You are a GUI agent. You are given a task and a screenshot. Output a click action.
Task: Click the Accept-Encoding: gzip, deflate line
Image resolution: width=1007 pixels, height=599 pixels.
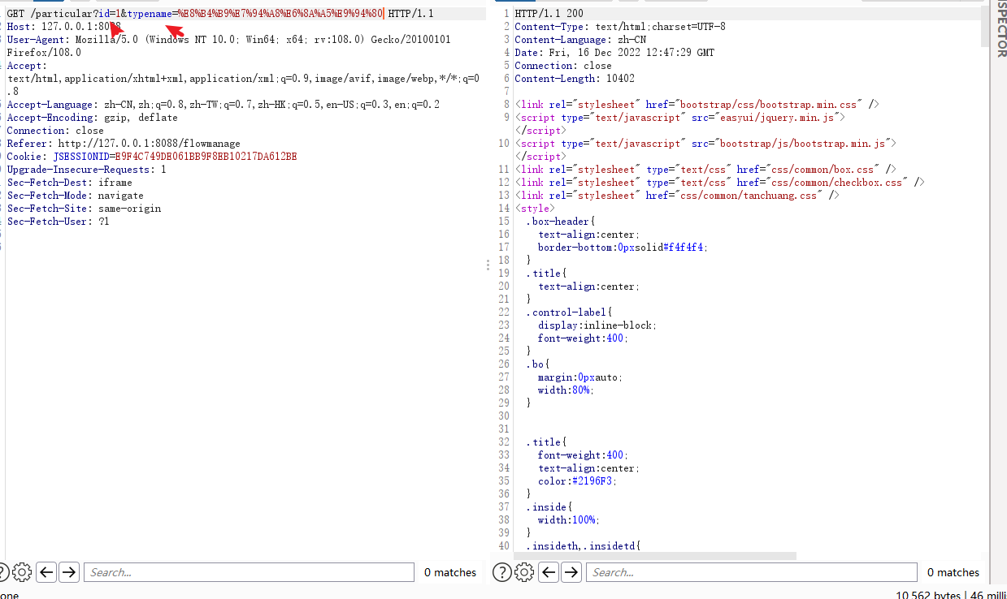pyautogui.click(x=92, y=118)
